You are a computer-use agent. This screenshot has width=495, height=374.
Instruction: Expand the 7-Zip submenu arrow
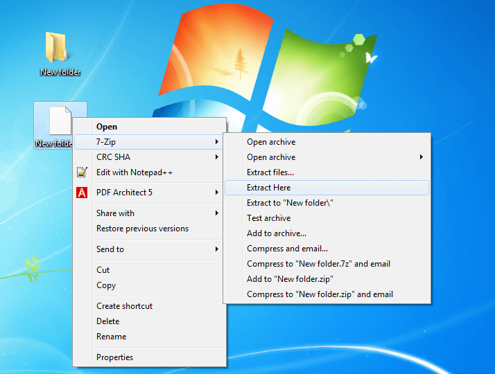(x=216, y=142)
